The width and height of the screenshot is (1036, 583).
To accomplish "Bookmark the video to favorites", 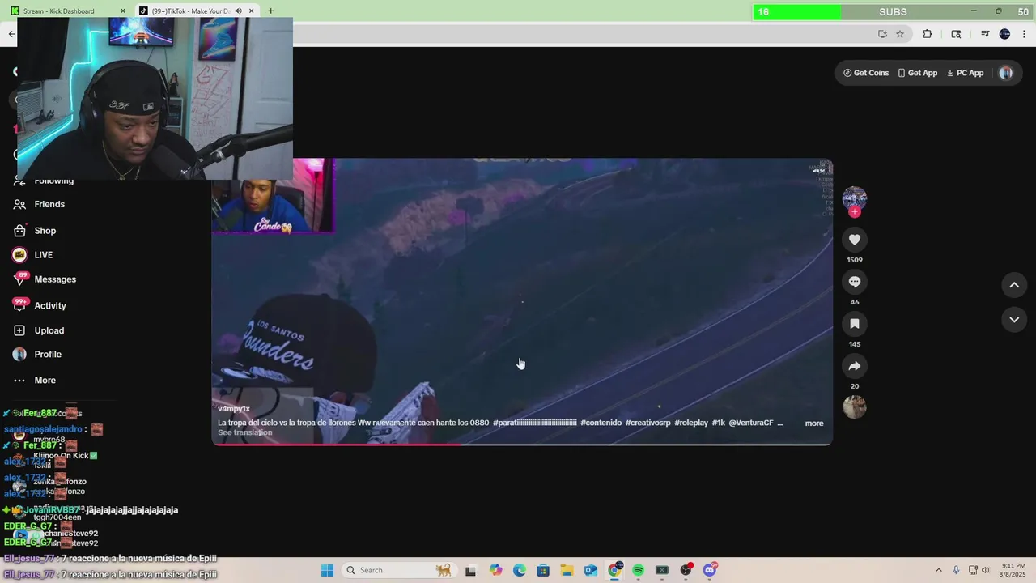I will (854, 324).
